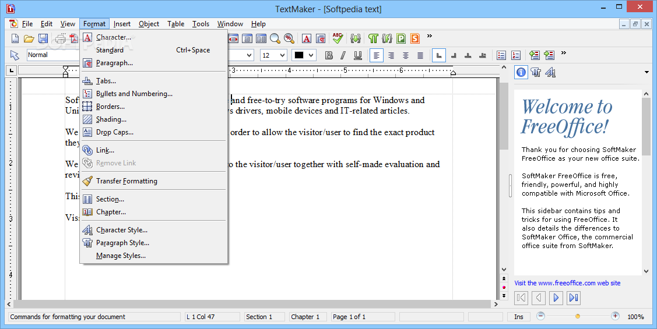
Task: Open the font name dropdown arrow
Action: click(250, 55)
